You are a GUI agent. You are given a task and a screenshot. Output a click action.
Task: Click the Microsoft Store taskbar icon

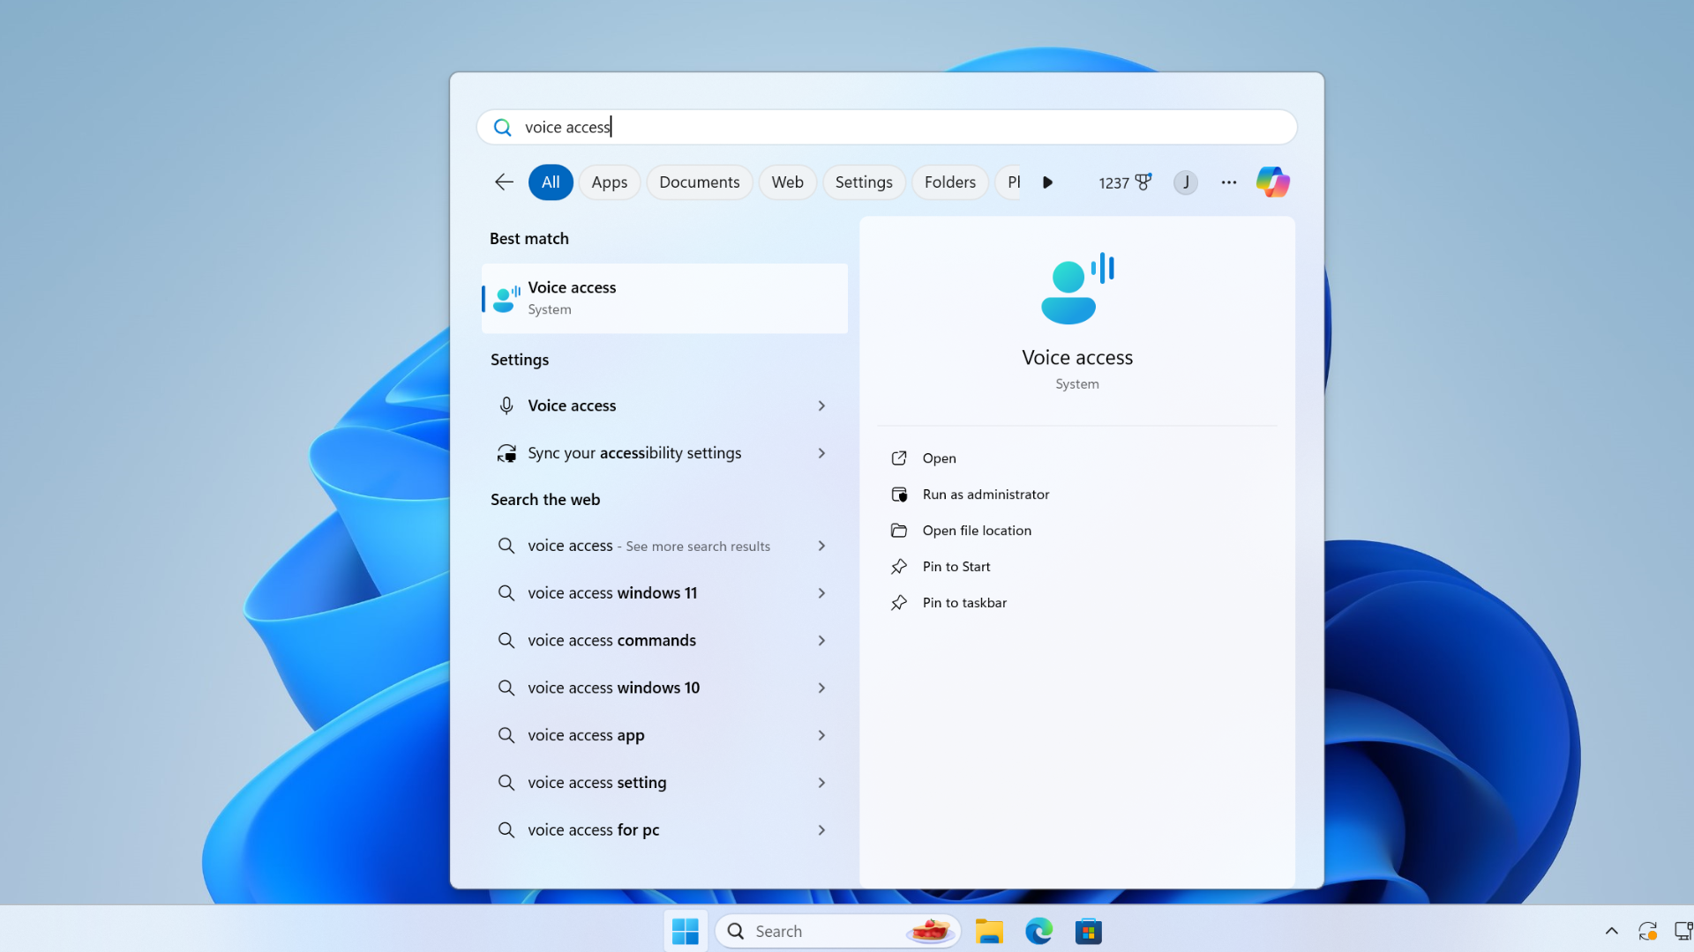coord(1088,931)
